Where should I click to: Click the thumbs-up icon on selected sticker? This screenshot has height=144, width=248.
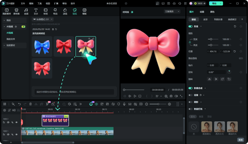point(93,38)
